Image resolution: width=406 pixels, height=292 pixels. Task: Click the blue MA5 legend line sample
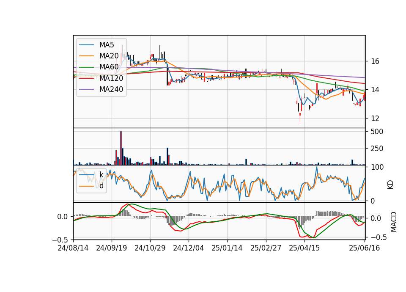click(86, 45)
